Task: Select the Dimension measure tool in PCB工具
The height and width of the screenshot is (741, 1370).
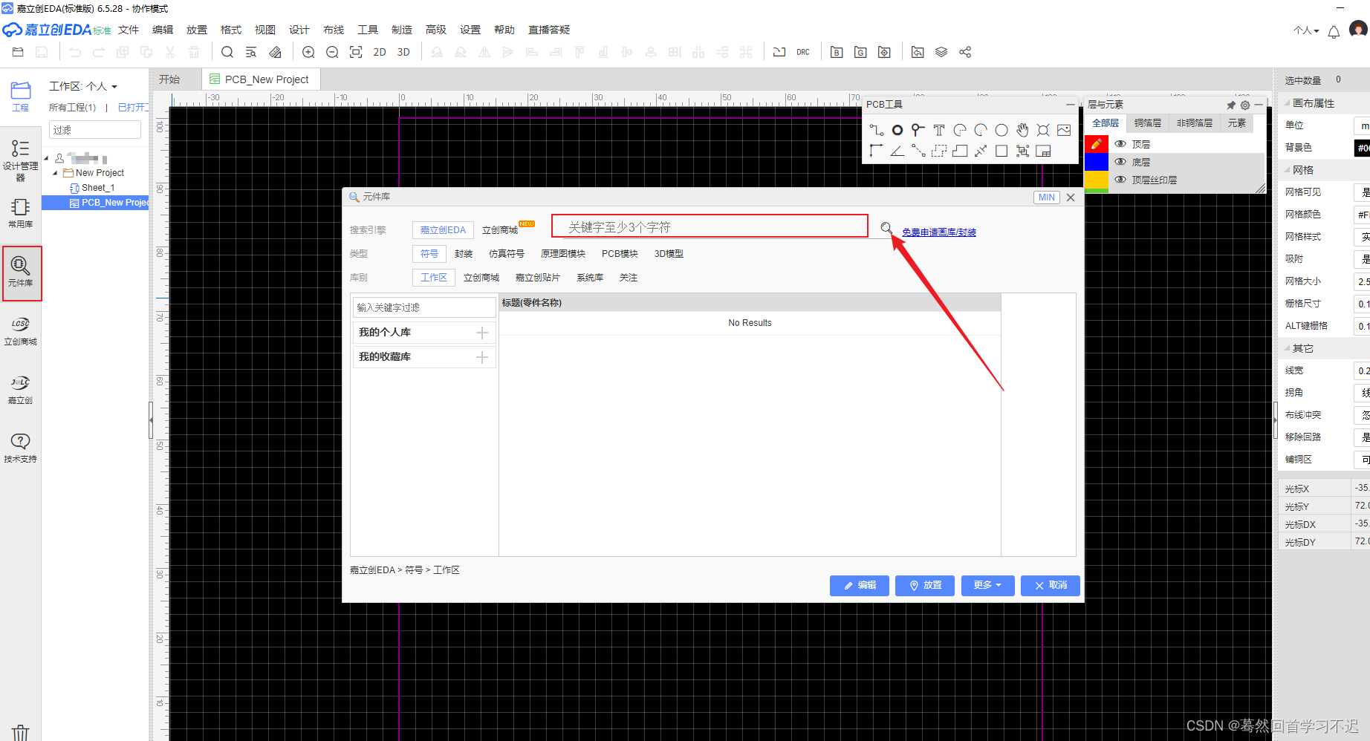Action: (x=981, y=151)
